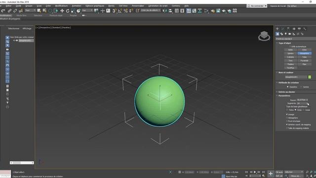The width and height of the screenshot is (316, 178).
Task: Click the Boîte primitive button
Action: click(290, 49)
